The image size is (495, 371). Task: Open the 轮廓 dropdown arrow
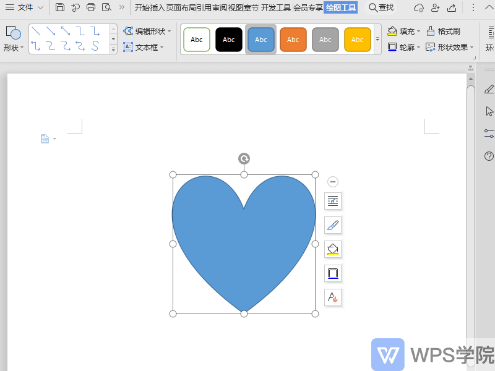[x=419, y=48]
